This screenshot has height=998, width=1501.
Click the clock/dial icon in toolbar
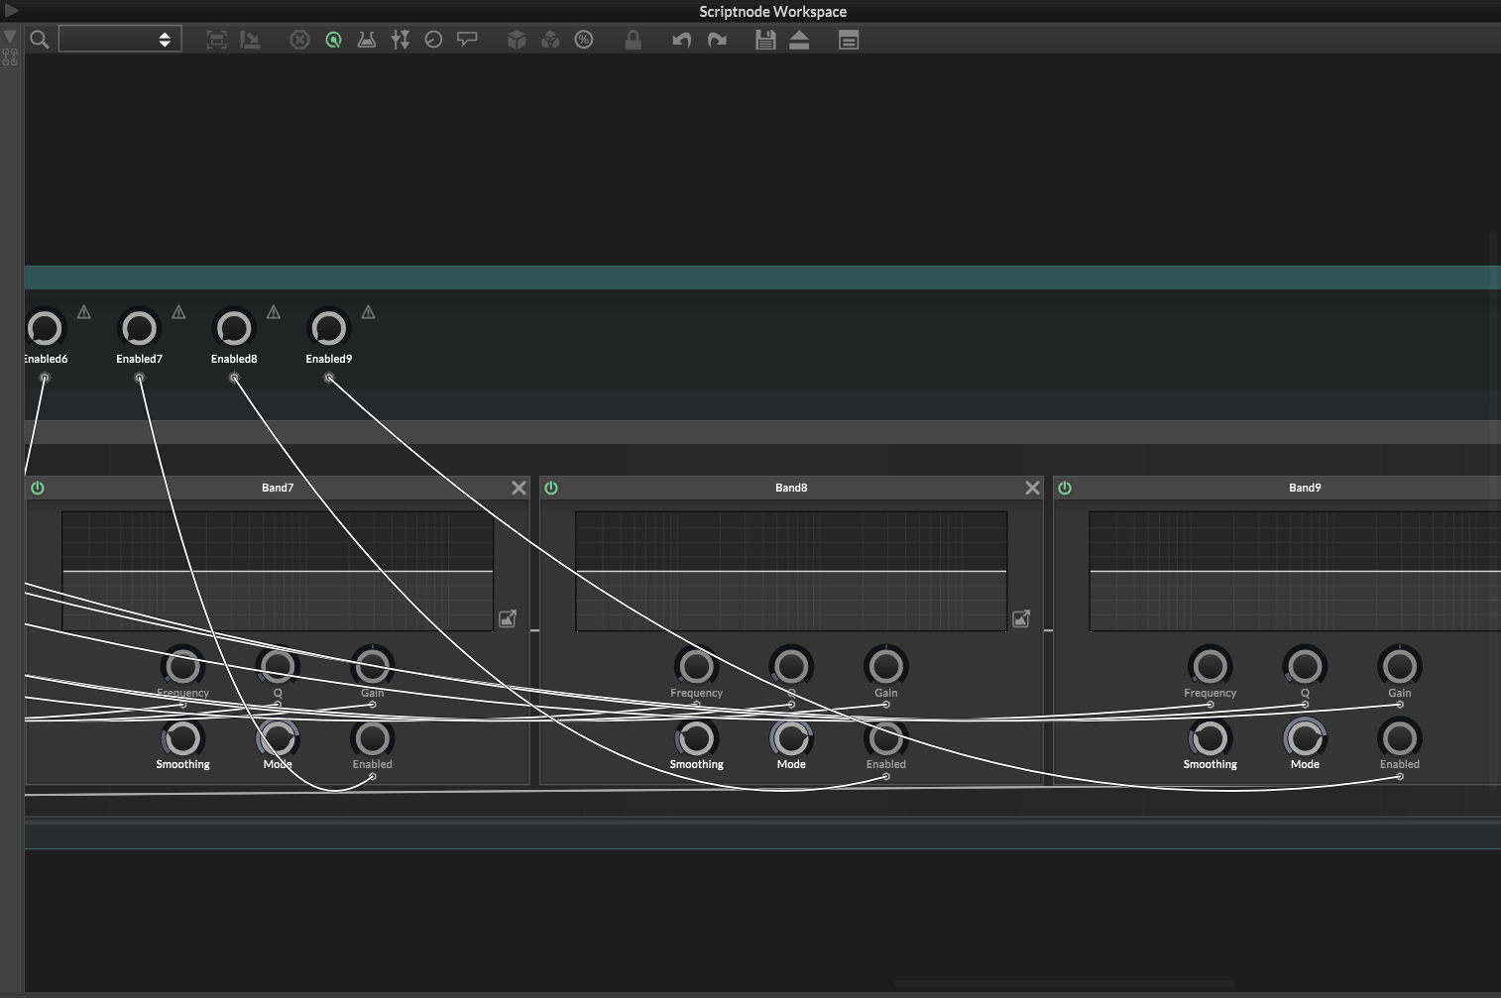pos(433,40)
